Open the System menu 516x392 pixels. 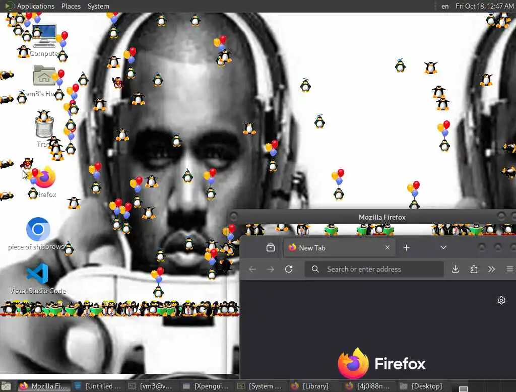pos(98,6)
